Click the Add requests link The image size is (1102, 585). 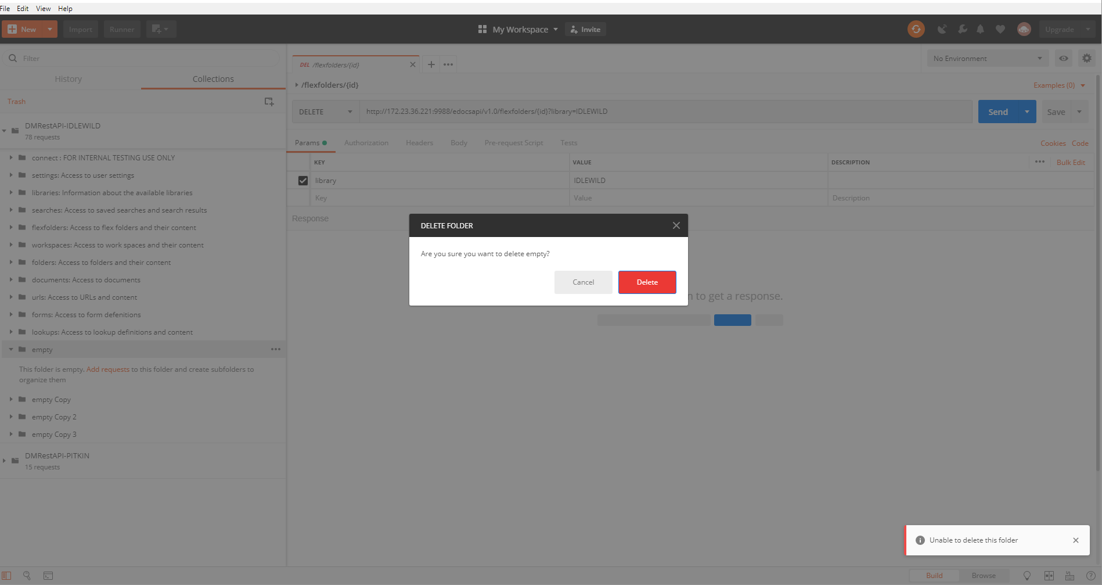coord(108,369)
